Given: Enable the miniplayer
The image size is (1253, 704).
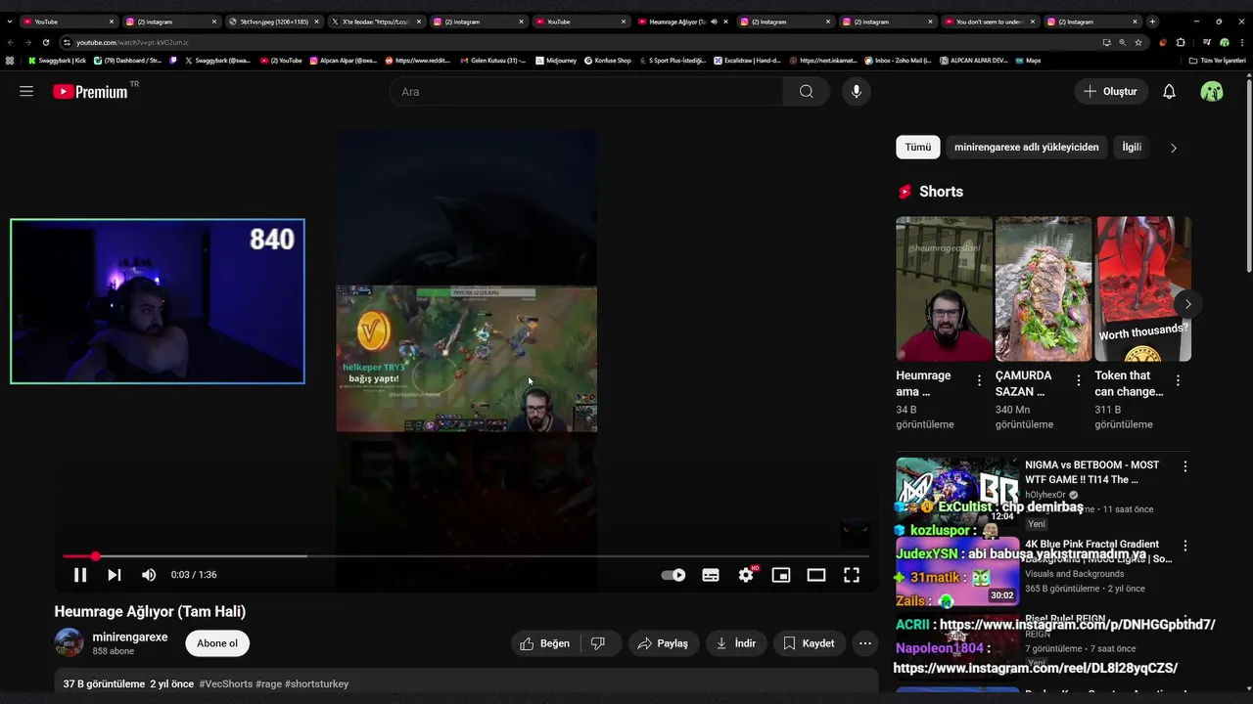Looking at the screenshot, I should (781, 575).
